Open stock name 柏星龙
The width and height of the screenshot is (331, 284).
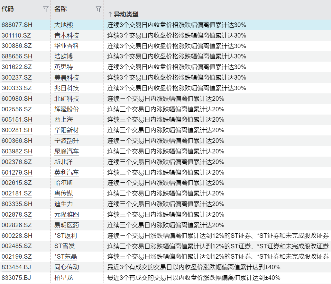(64, 278)
